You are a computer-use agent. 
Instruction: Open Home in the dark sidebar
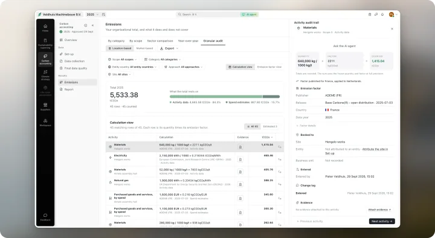tap(45, 28)
